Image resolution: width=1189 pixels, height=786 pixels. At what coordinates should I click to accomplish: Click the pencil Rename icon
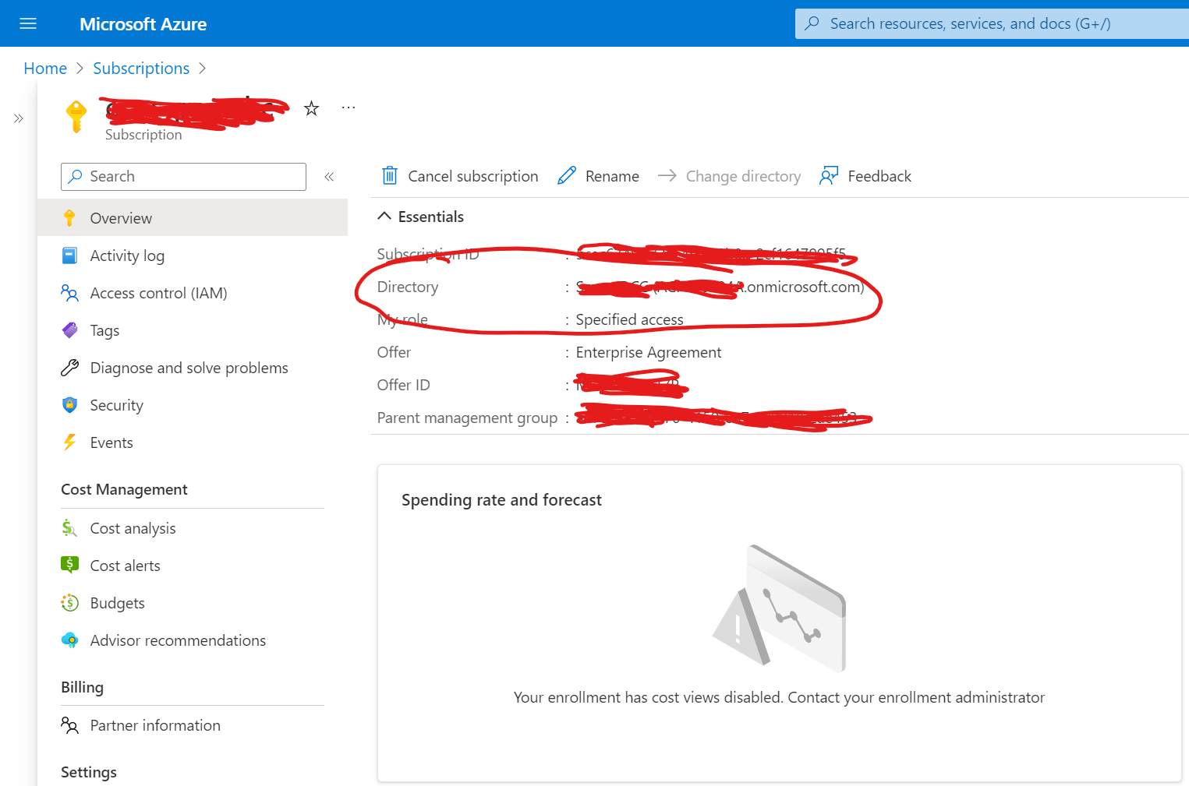[567, 176]
